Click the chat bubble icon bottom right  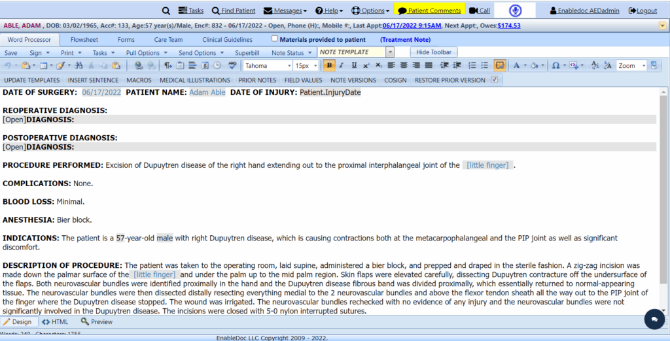coord(654,319)
